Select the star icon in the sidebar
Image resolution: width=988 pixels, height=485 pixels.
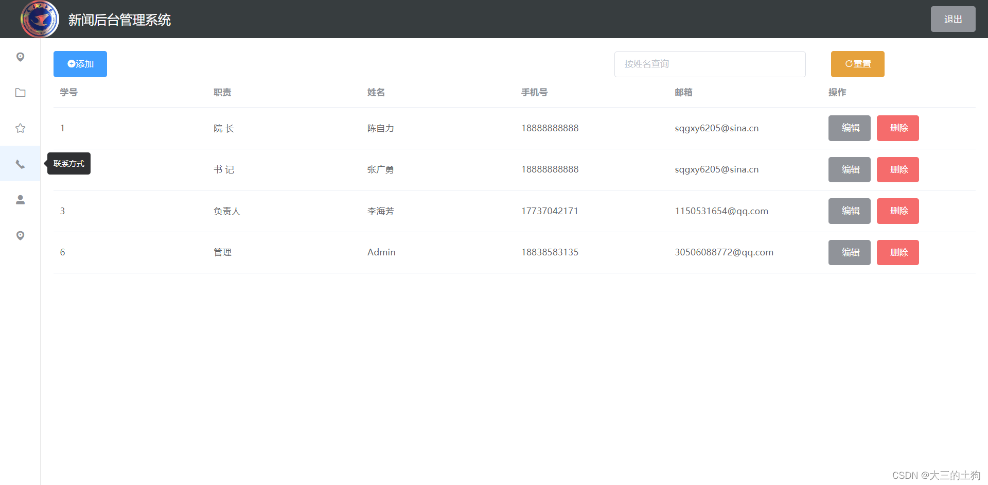20,128
